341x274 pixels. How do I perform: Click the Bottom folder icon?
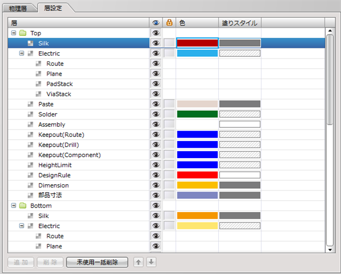[x=23, y=205]
